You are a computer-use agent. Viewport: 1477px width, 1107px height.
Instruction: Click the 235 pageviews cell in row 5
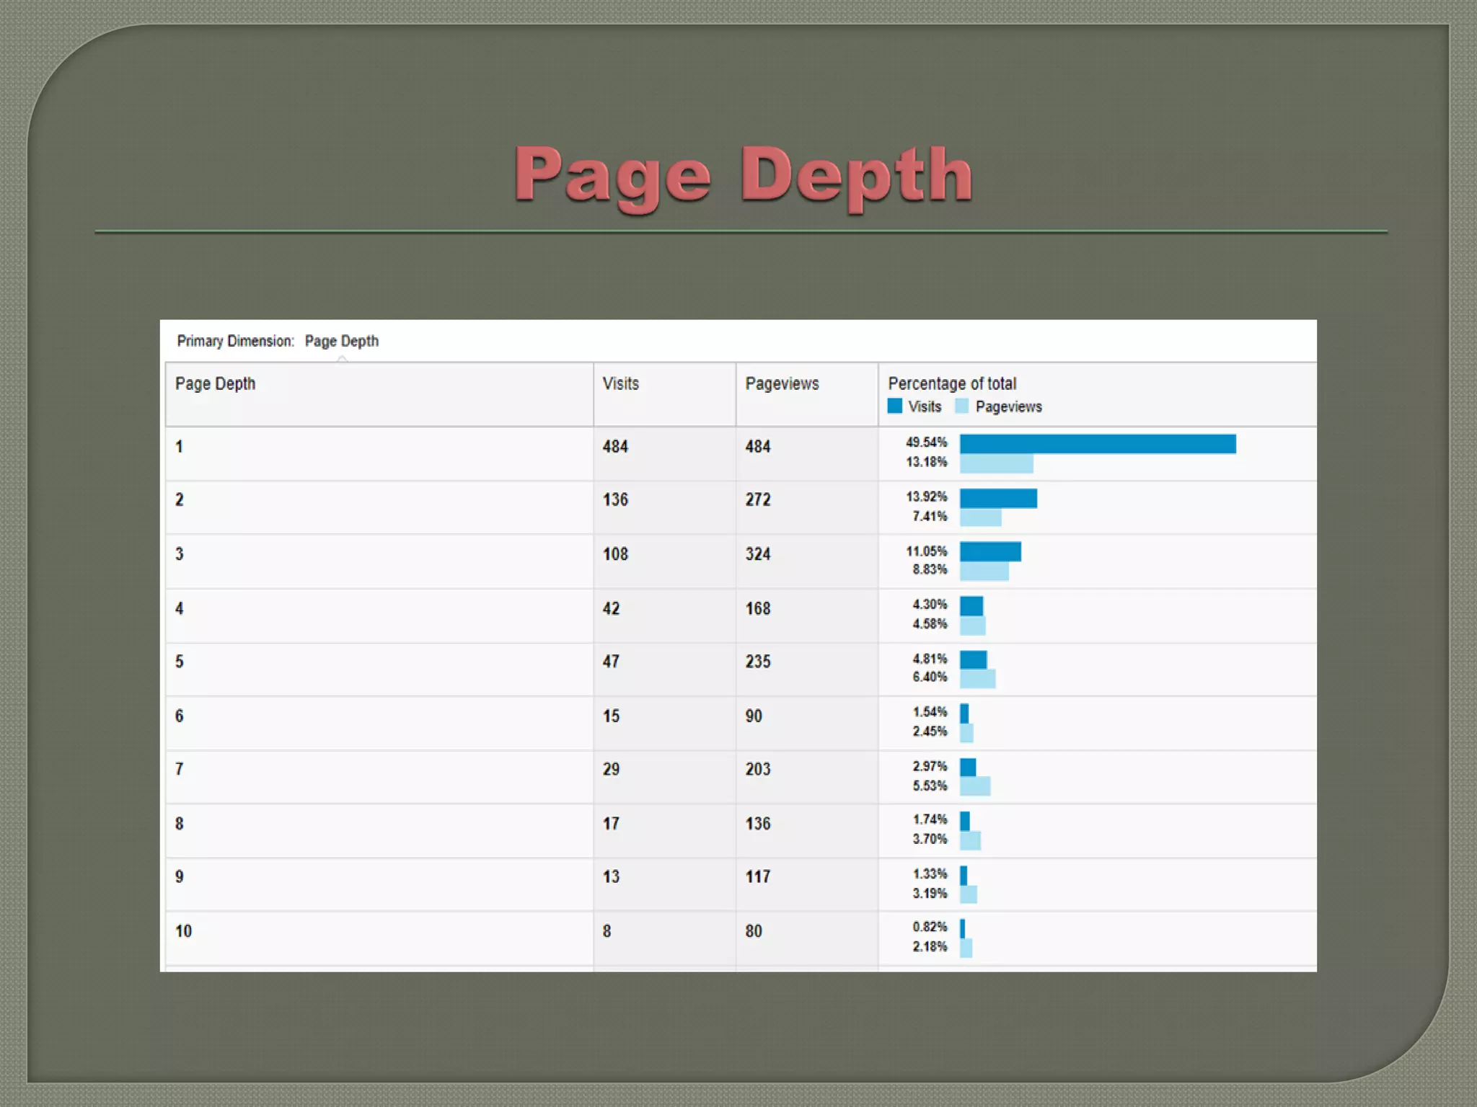coord(758,662)
